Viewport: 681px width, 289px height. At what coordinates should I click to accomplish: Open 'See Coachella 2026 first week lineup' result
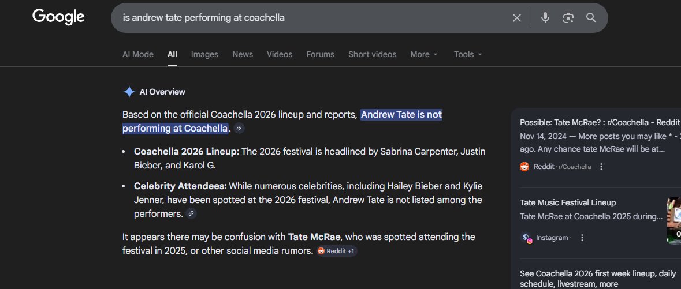point(598,279)
